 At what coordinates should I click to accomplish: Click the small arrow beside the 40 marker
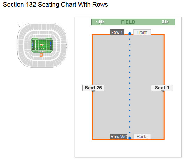click(x=96, y=22)
